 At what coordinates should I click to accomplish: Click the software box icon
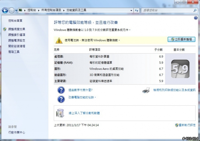coord(60,113)
